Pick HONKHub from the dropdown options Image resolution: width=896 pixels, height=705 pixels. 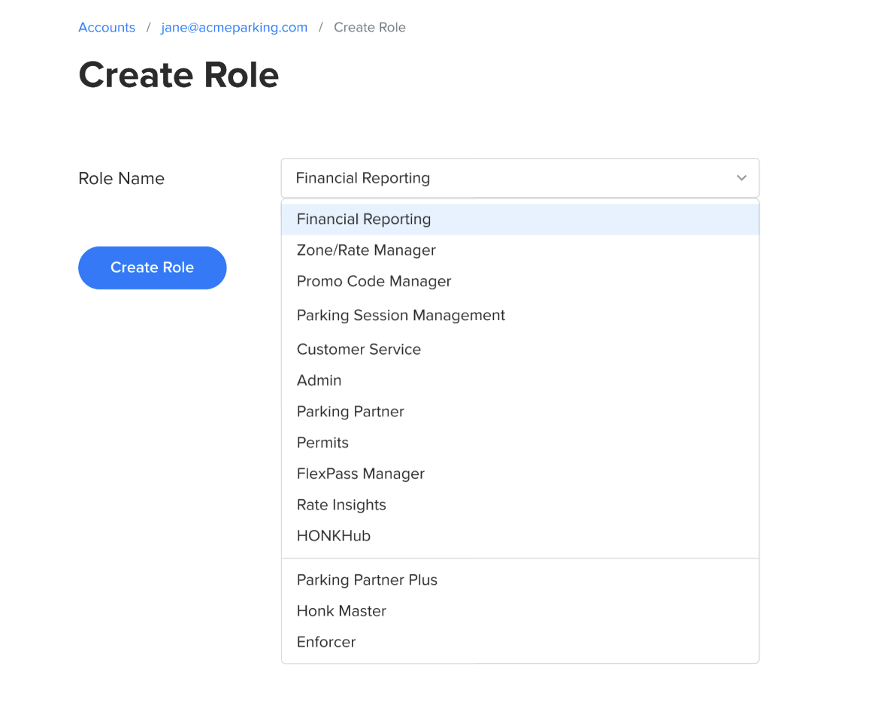click(x=334, y=536)
